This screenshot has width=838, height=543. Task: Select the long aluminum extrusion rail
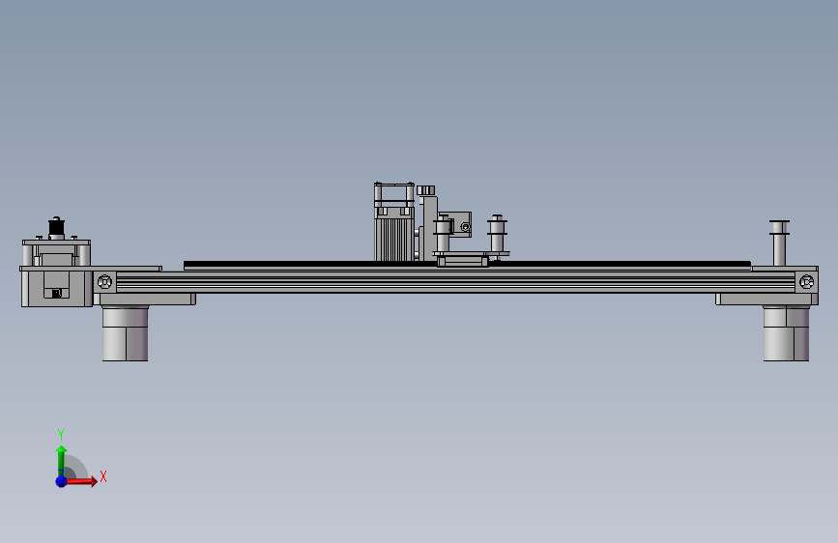[x=455, y=282]
